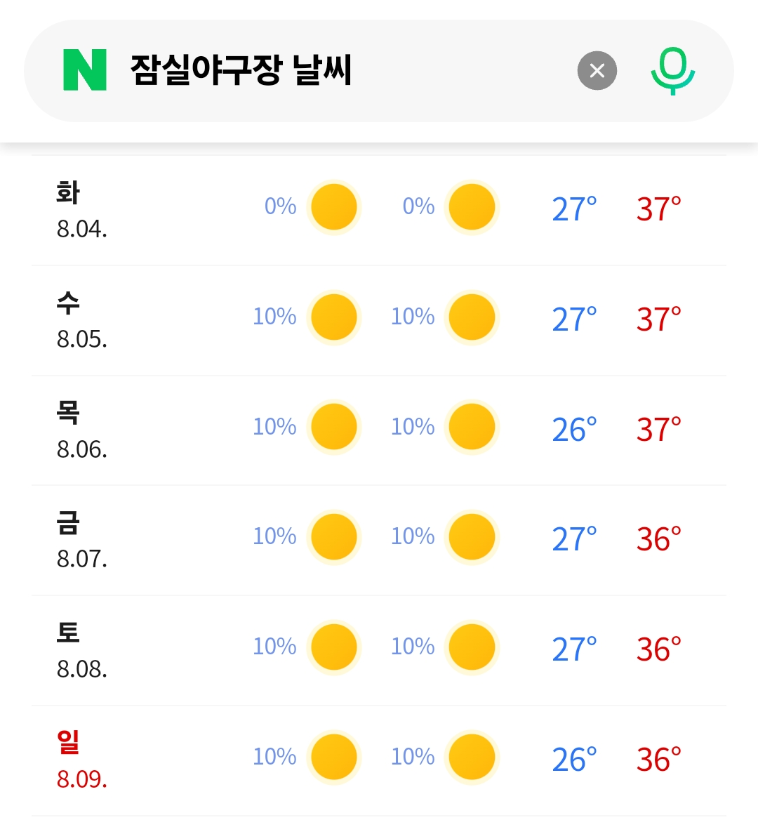This screenshot has width=758, height=820.
Task: Tap the 토 8.08. day label
Action: (82, 650)
